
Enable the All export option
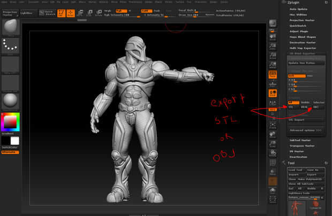[x=293, y=103]
